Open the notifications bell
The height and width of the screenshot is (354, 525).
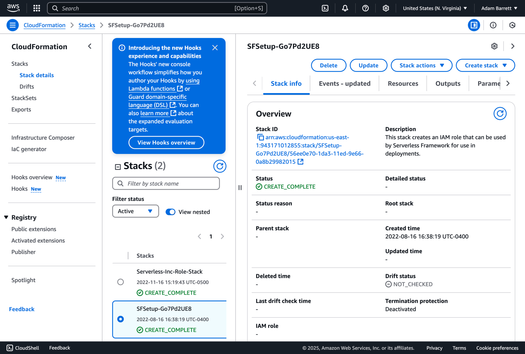tap(345, 8)
